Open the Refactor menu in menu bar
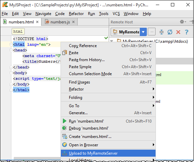This screenshot has width=194, height=162. pos(76,14)
